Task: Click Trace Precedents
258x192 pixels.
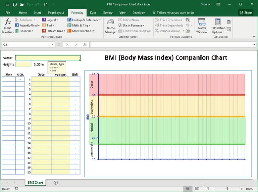Action: [x=168, y=20]
